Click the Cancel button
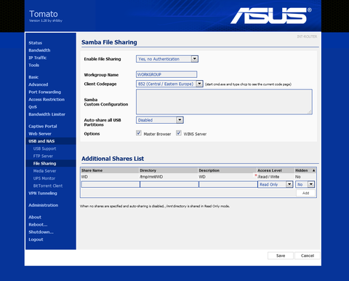Screen dimensions: 349x281 coord(308,256)
